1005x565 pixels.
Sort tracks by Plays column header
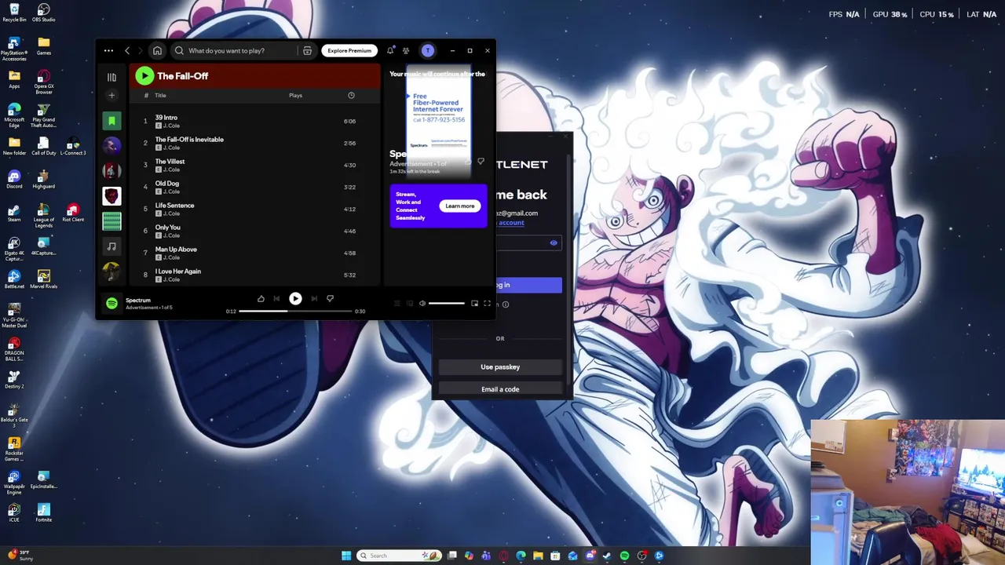pos(295,95)
